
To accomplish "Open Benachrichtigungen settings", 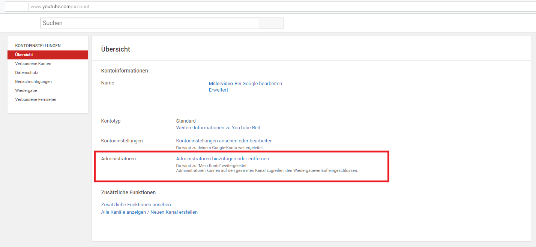I will [33, 81].
